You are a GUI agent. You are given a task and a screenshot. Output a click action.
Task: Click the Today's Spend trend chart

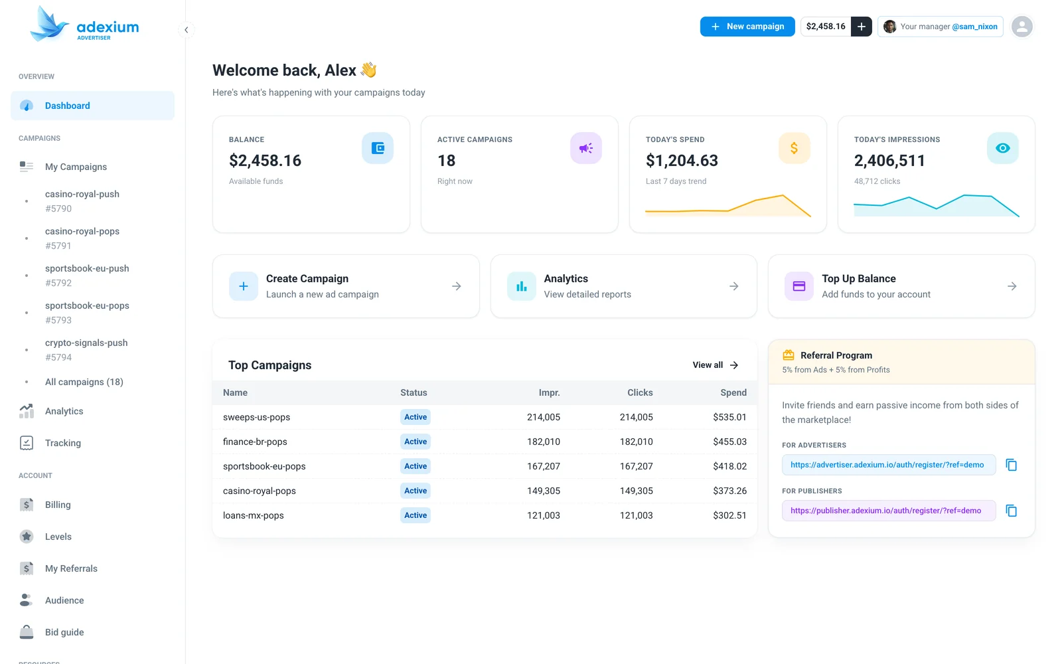[728, 206]
